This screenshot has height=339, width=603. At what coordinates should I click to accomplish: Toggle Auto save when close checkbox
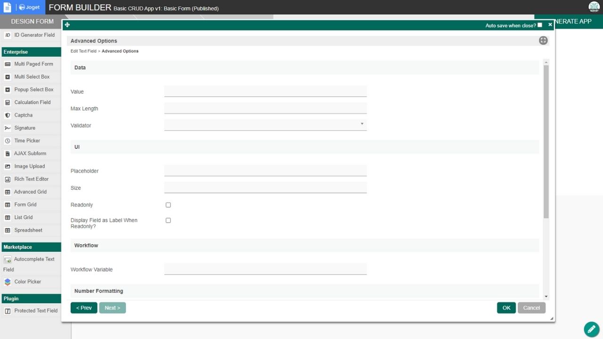point(540,25)
